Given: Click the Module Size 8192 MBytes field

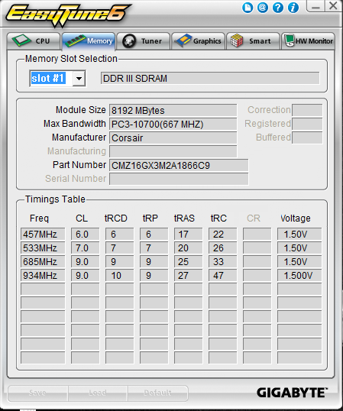Looking at the screenshot, I should [173, 110].
